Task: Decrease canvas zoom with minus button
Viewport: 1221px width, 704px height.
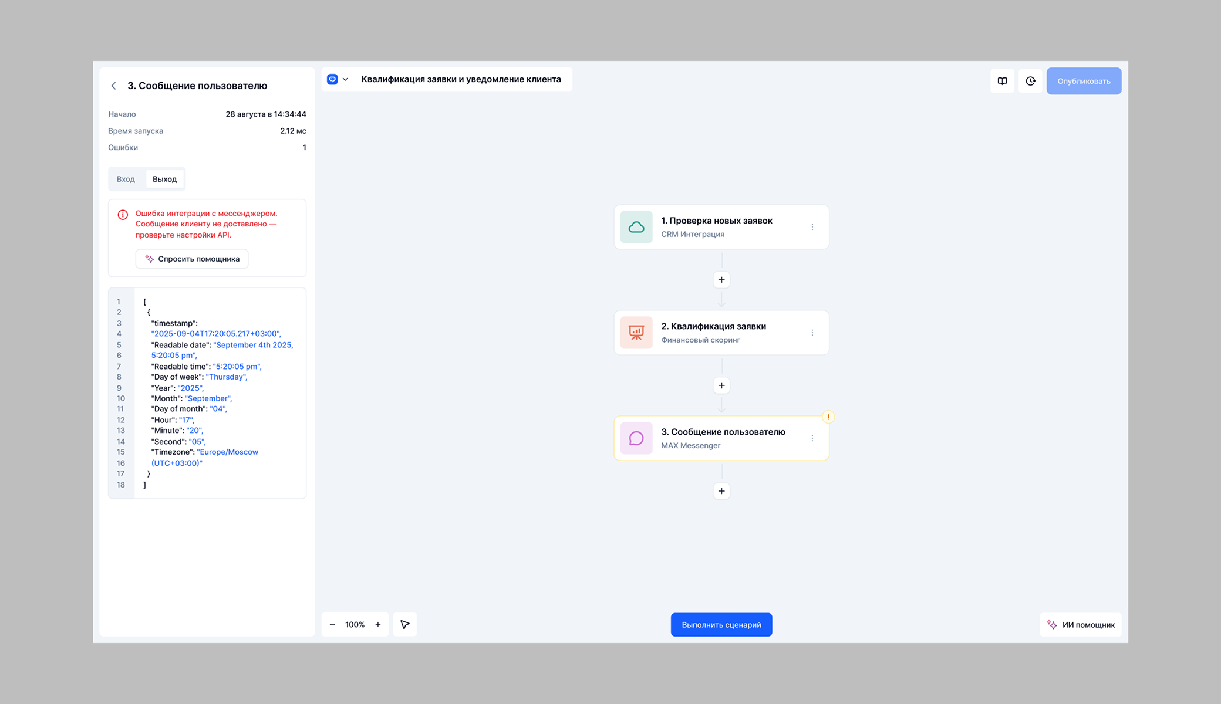Action: point(332,625)
